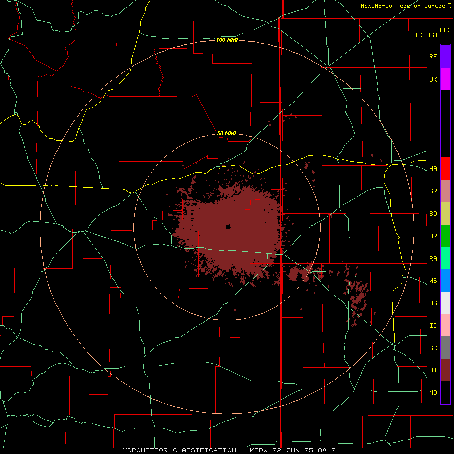Click the [CLAS] units label

(x=426, y=35)
